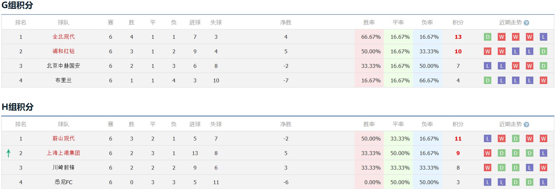
Task: Click the green rank-up arrow next to 上海上港集团
Action: [8, 153]
